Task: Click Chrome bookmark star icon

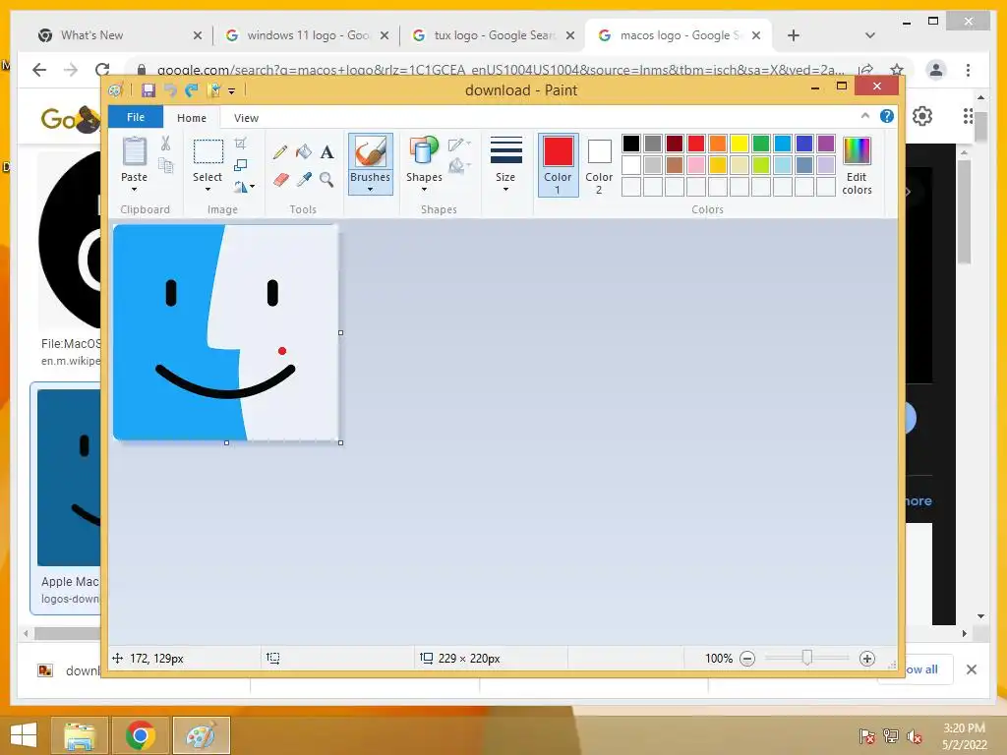Action: (x=897, y=70)
